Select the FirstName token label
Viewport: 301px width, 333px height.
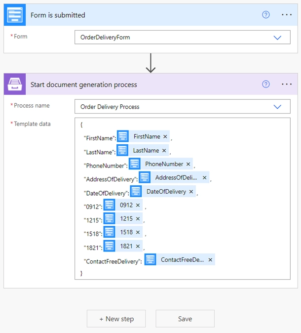[x=147, y=136]
